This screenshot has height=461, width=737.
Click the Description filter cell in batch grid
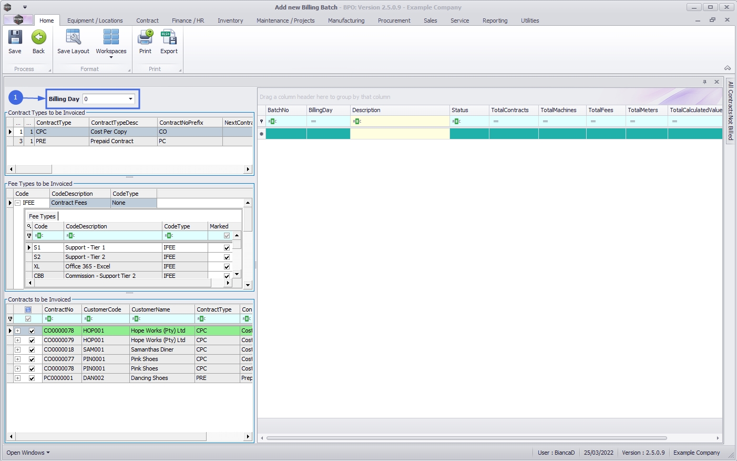coord(400,122)
